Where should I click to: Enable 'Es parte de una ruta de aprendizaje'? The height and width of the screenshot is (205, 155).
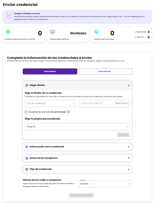pyautogui.click(x=26, y=112)
